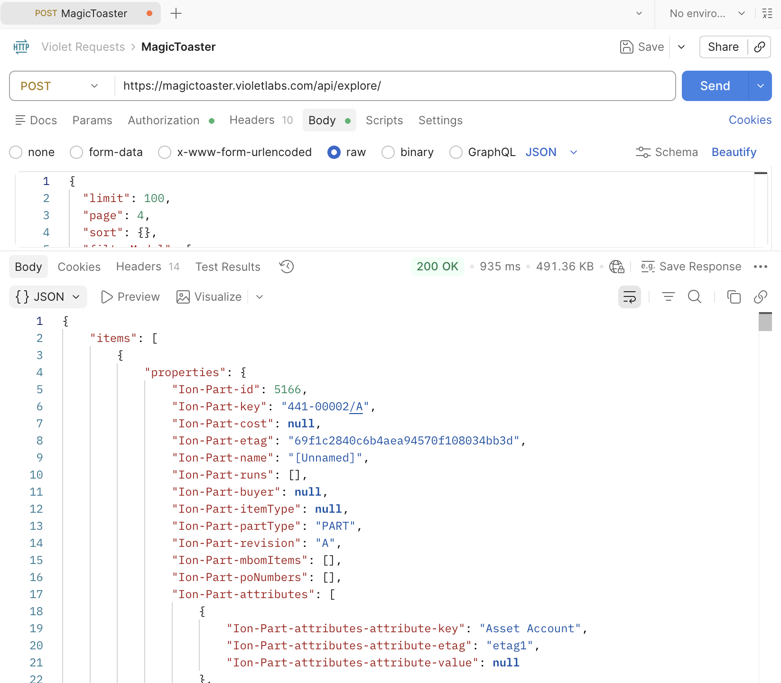Open the JSON response format dropdown

pyautogui.click(x=48, y=297)
